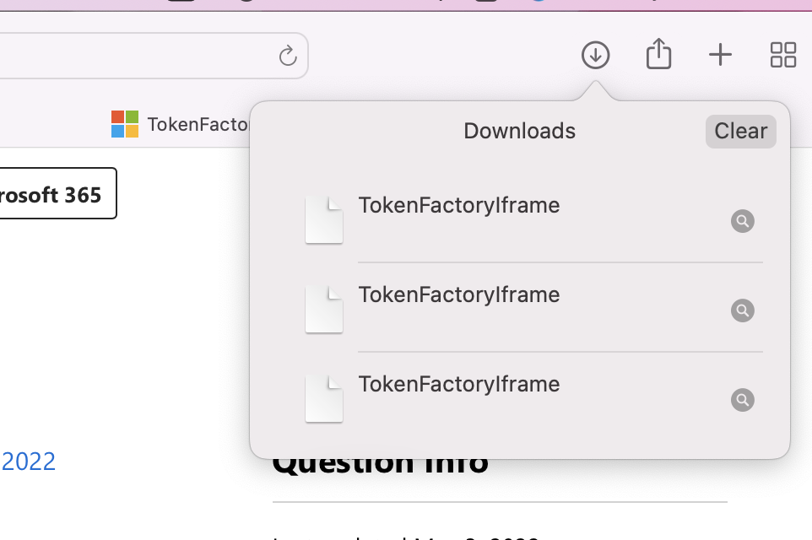Open a new tab with plus icon

click(720, 56)
